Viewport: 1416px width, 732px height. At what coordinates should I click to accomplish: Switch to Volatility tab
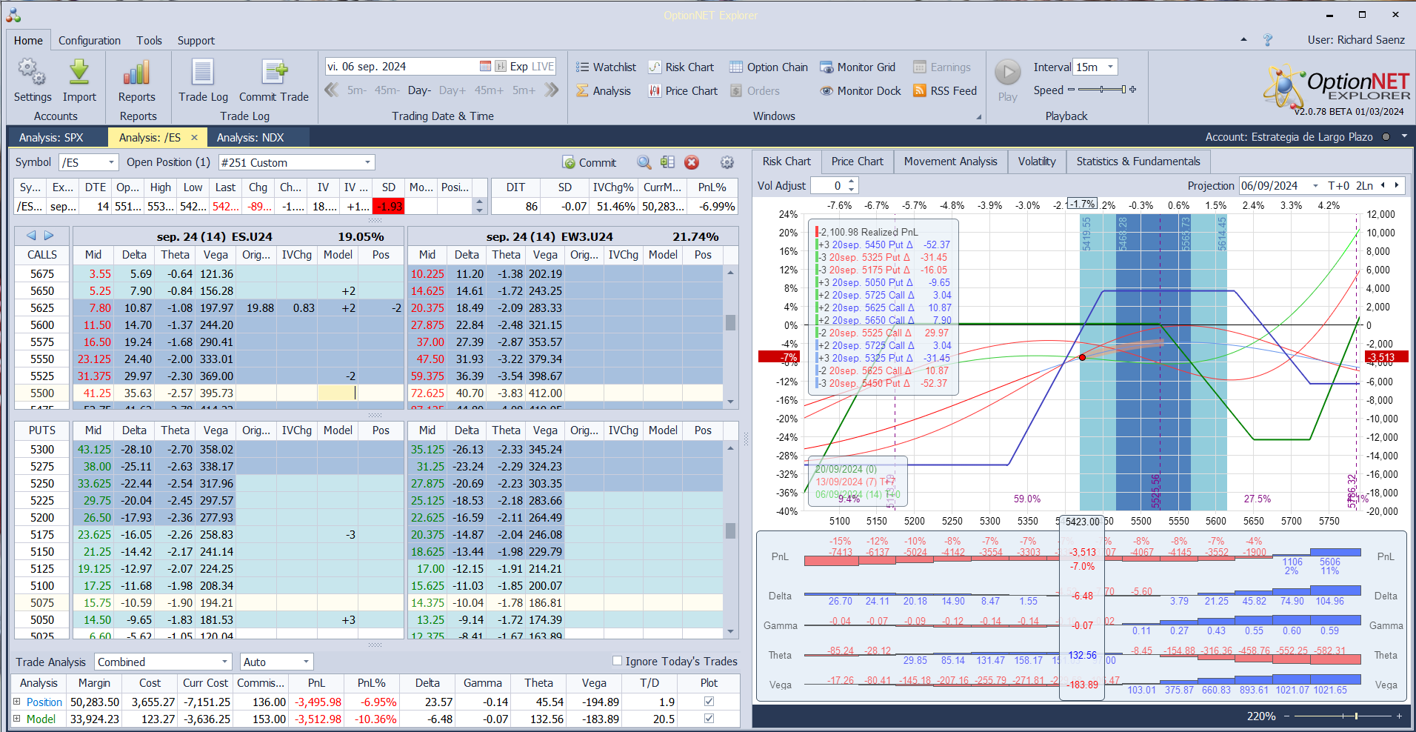click(x=1037, y=162)
